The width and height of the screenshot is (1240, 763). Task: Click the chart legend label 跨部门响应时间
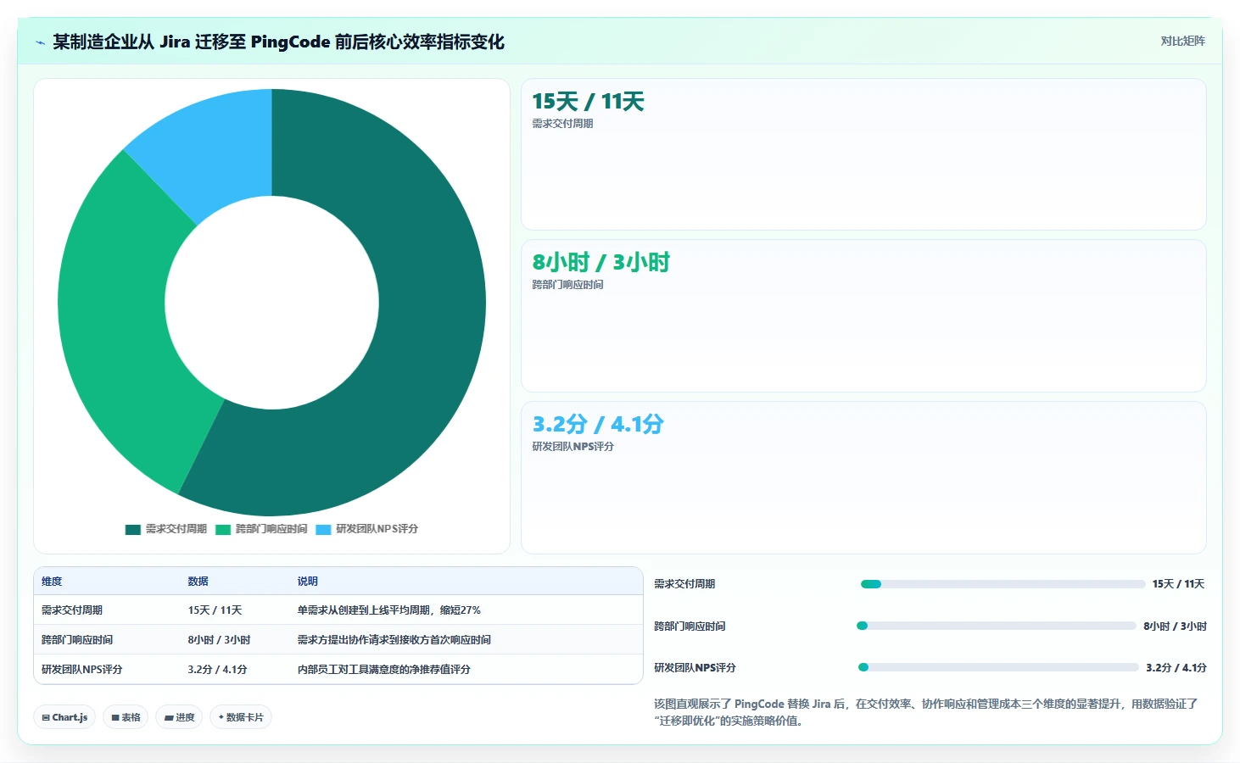[271, 529]
